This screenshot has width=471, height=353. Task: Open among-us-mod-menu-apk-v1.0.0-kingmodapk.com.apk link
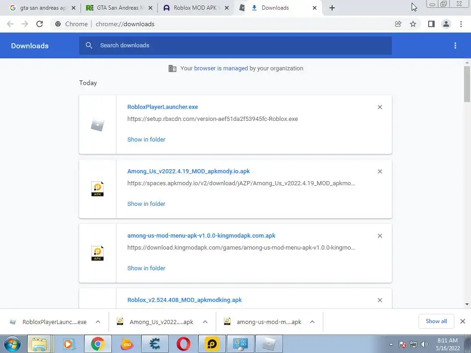click(x=201, y=236)
